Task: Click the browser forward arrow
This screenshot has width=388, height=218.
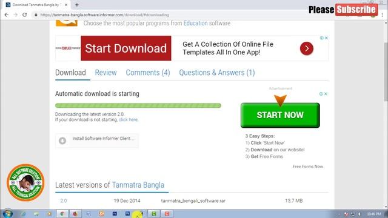Action: (x=15, y=15)
